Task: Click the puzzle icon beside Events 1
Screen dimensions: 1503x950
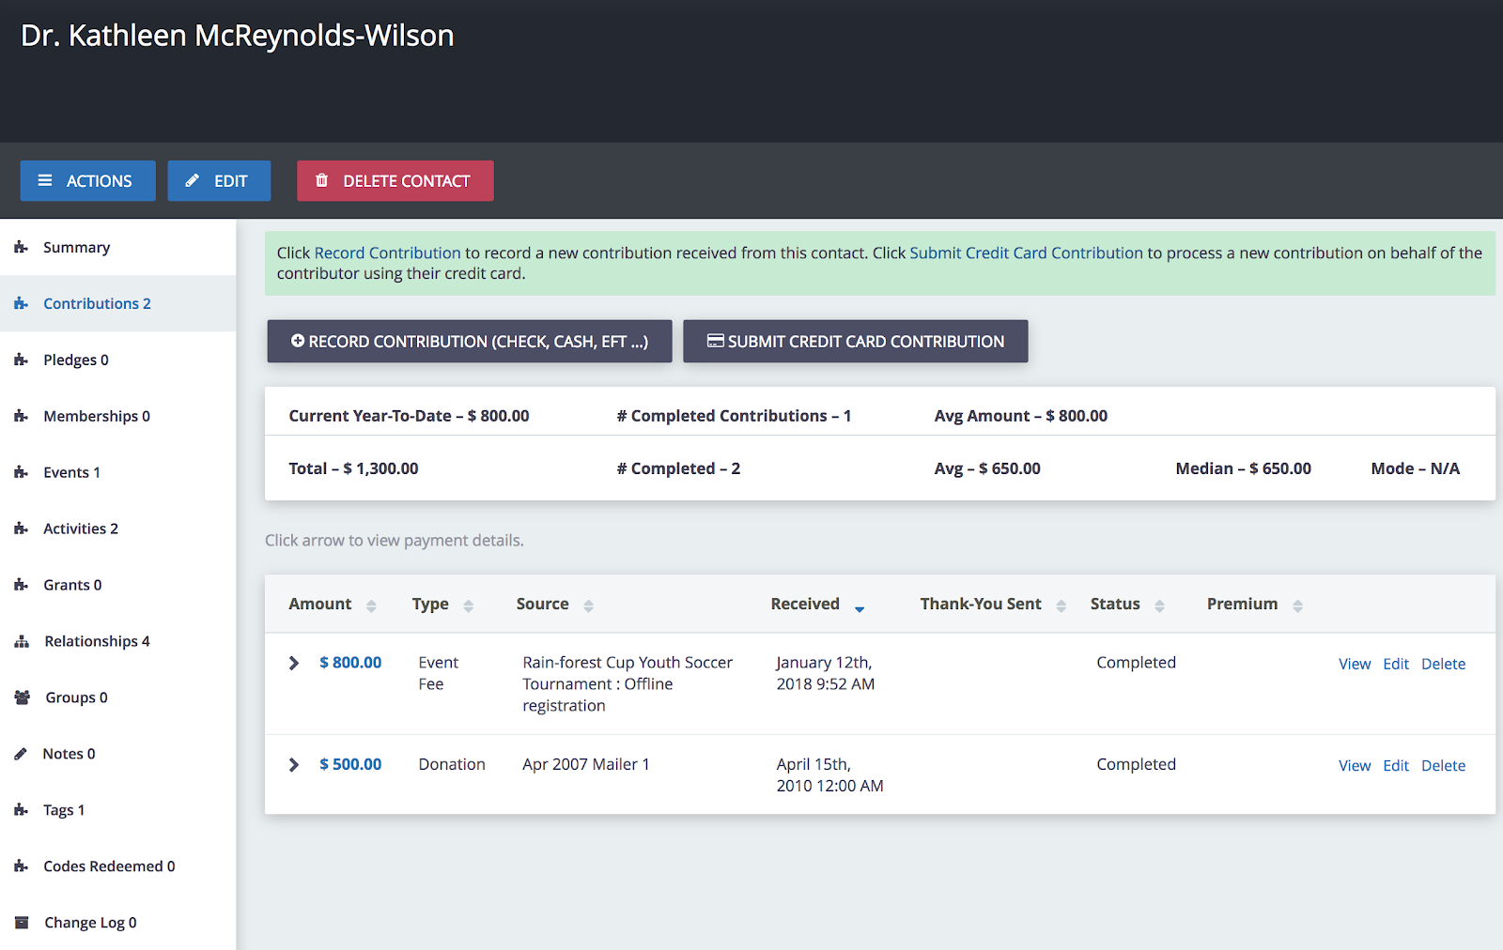Action: tap(21, 473)
